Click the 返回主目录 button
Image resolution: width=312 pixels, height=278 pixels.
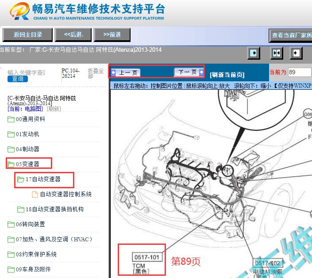pyautogui.click(x=27, y=35)
